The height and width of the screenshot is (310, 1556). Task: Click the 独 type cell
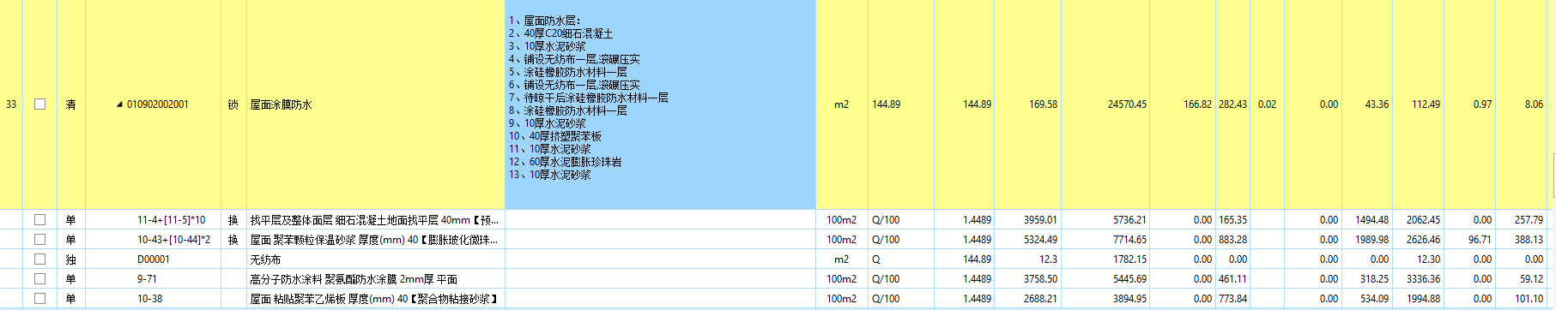point(70,259)
